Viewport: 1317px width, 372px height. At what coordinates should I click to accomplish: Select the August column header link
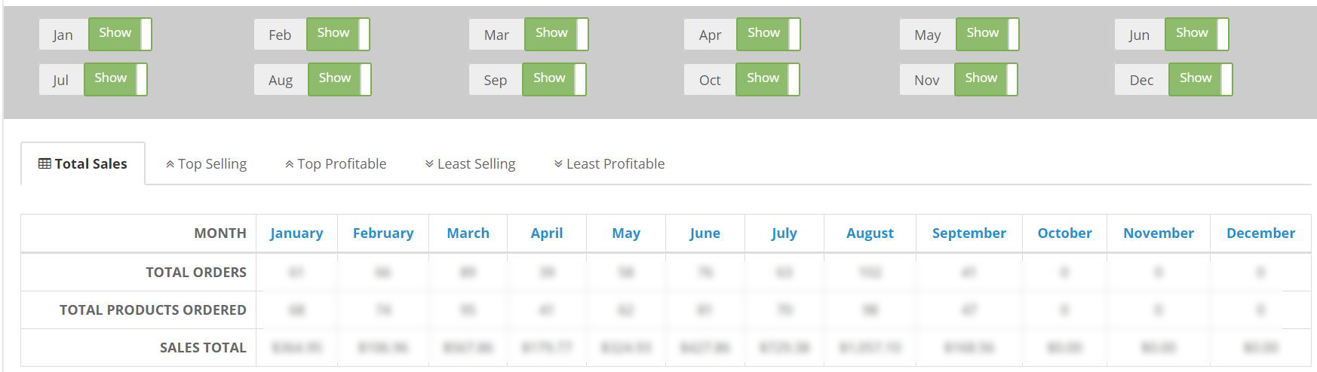tap(870, 233)
